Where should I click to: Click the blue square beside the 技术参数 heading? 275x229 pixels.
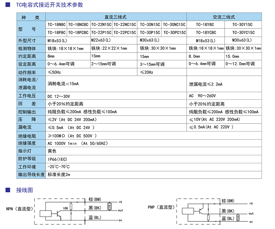coord(9,5)
